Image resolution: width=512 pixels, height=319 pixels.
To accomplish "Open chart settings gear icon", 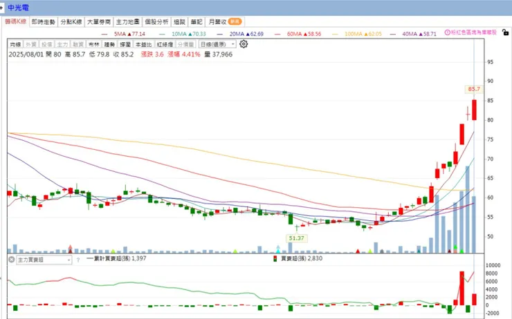I will point(244,44).
